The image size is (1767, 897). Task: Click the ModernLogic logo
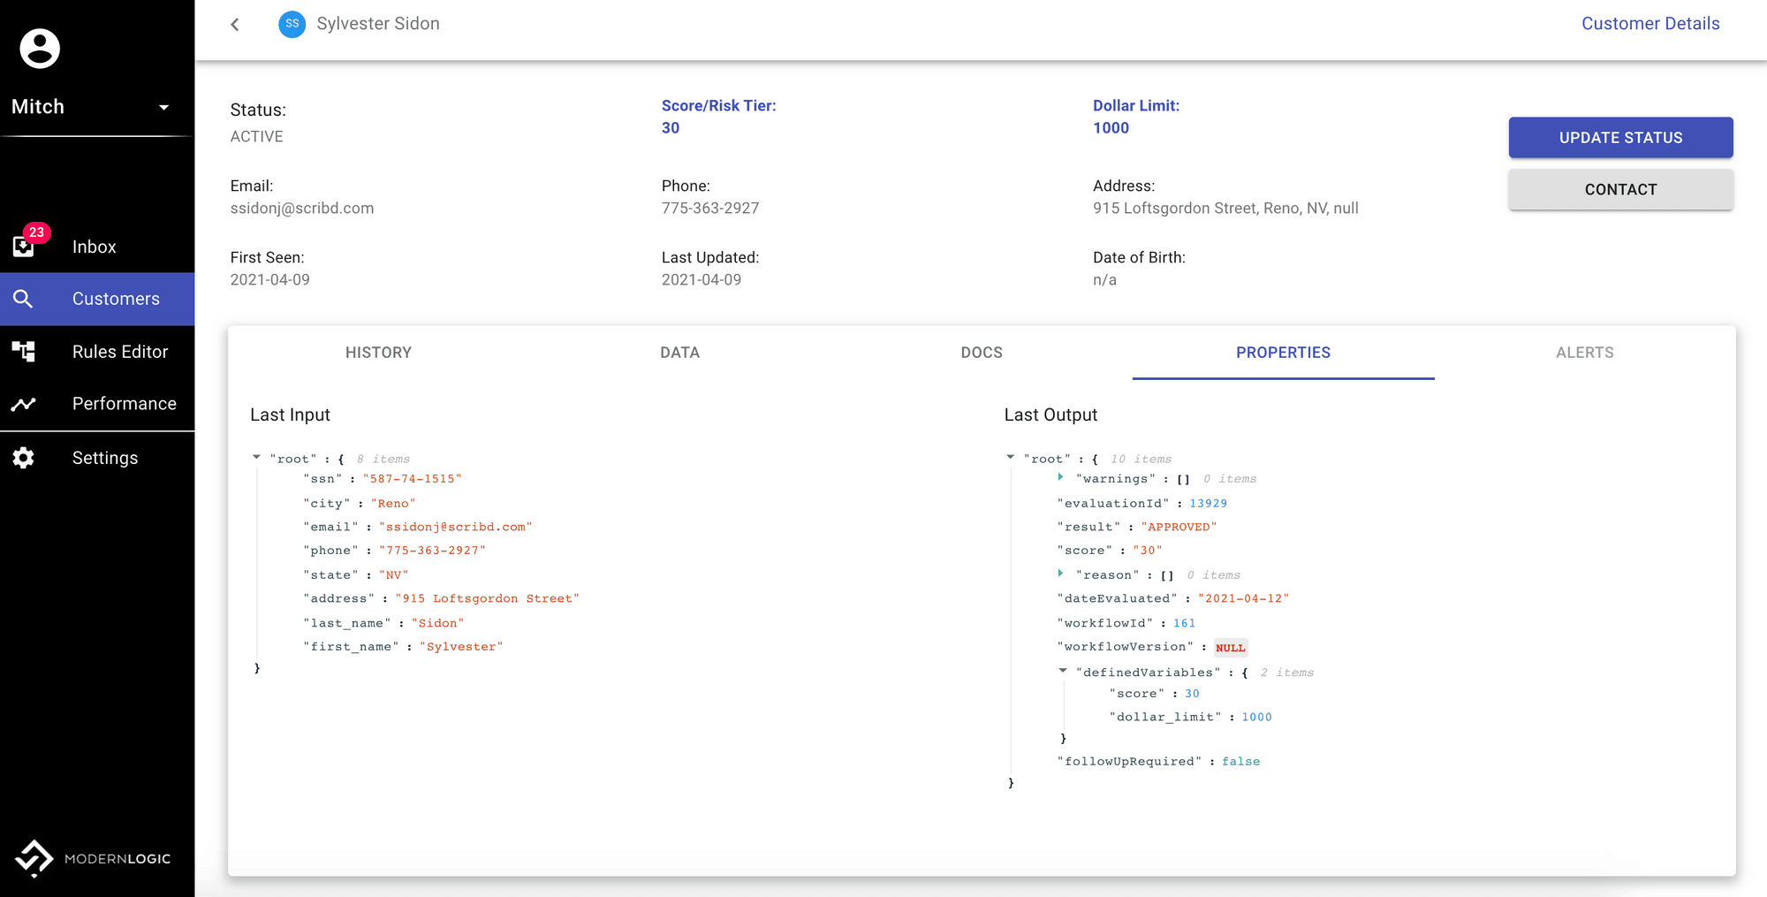(93, 858)
